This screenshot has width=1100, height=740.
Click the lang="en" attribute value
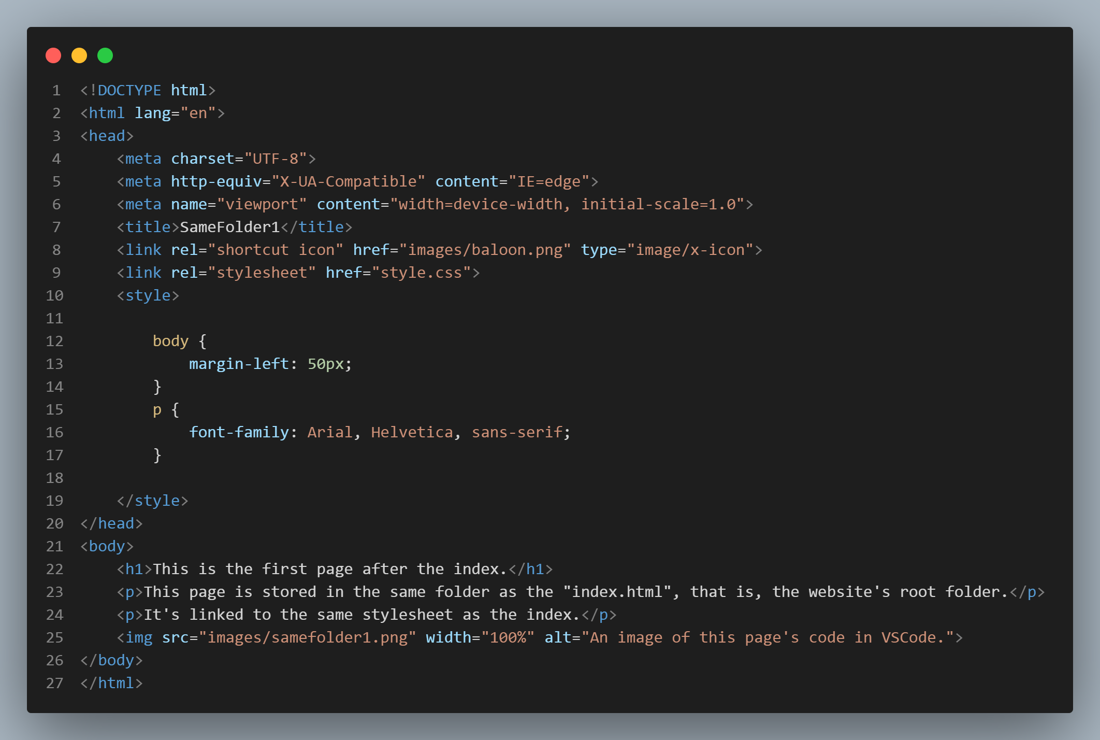(198, 113)
